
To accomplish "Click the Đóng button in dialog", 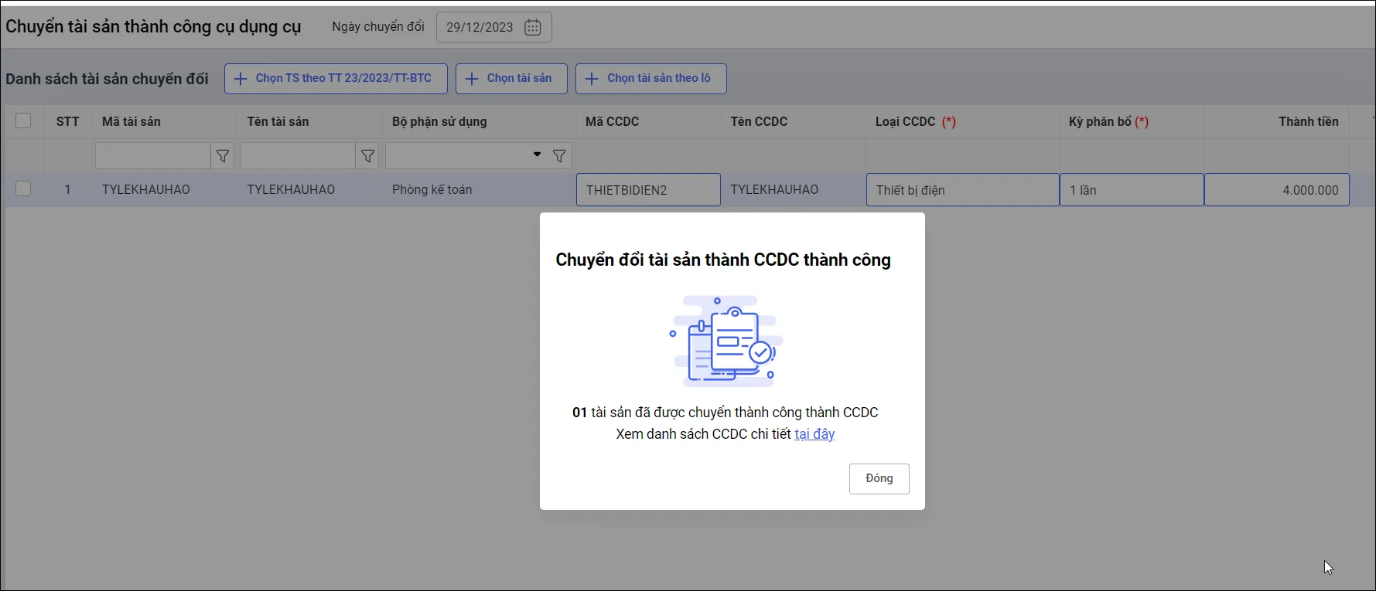I will pos(879,478).
